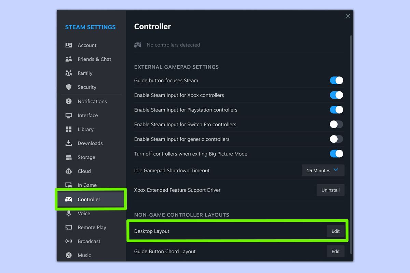
Task: Open the Idle Gamepad Shutdown Timeout dropdown
Action: pos(323,170)
